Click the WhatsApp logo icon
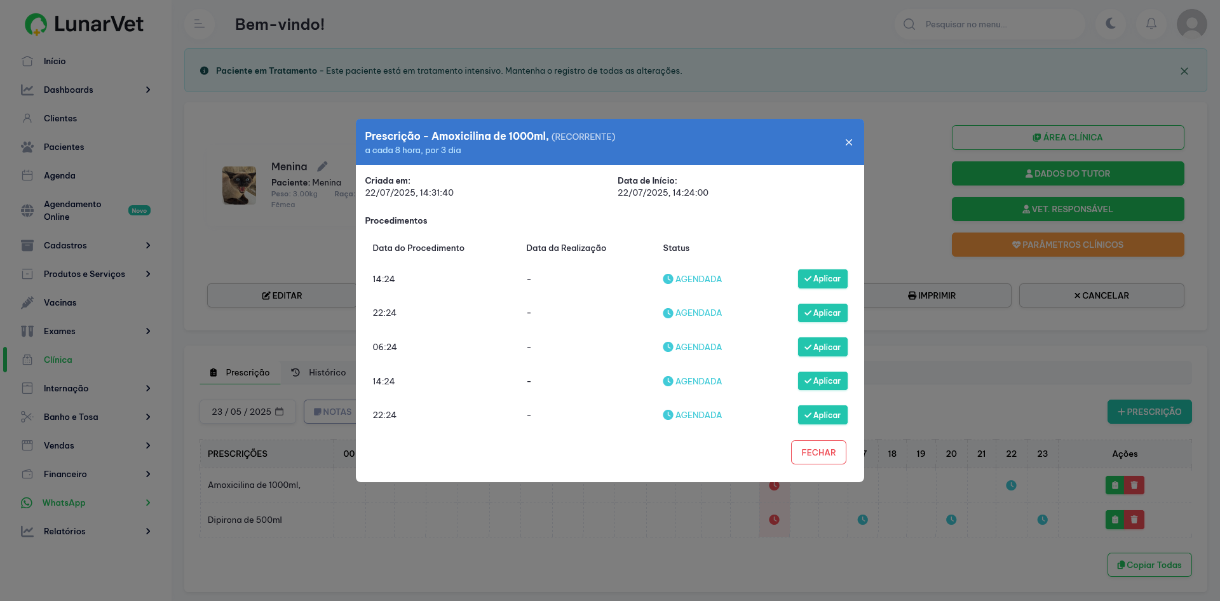The image size is (1220, 601). click(x=27, y=503)
